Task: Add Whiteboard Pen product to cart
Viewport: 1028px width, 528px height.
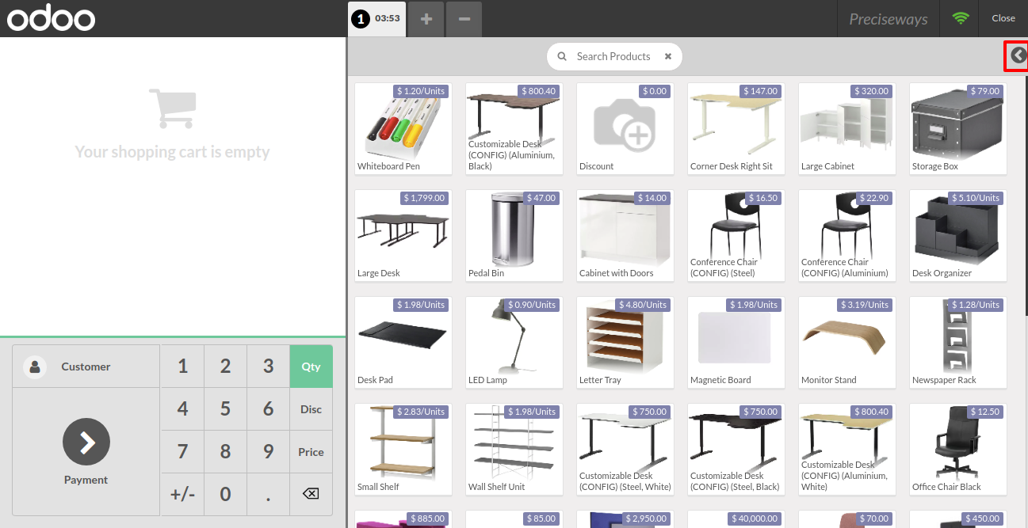Action: click(x=403, y=128)
